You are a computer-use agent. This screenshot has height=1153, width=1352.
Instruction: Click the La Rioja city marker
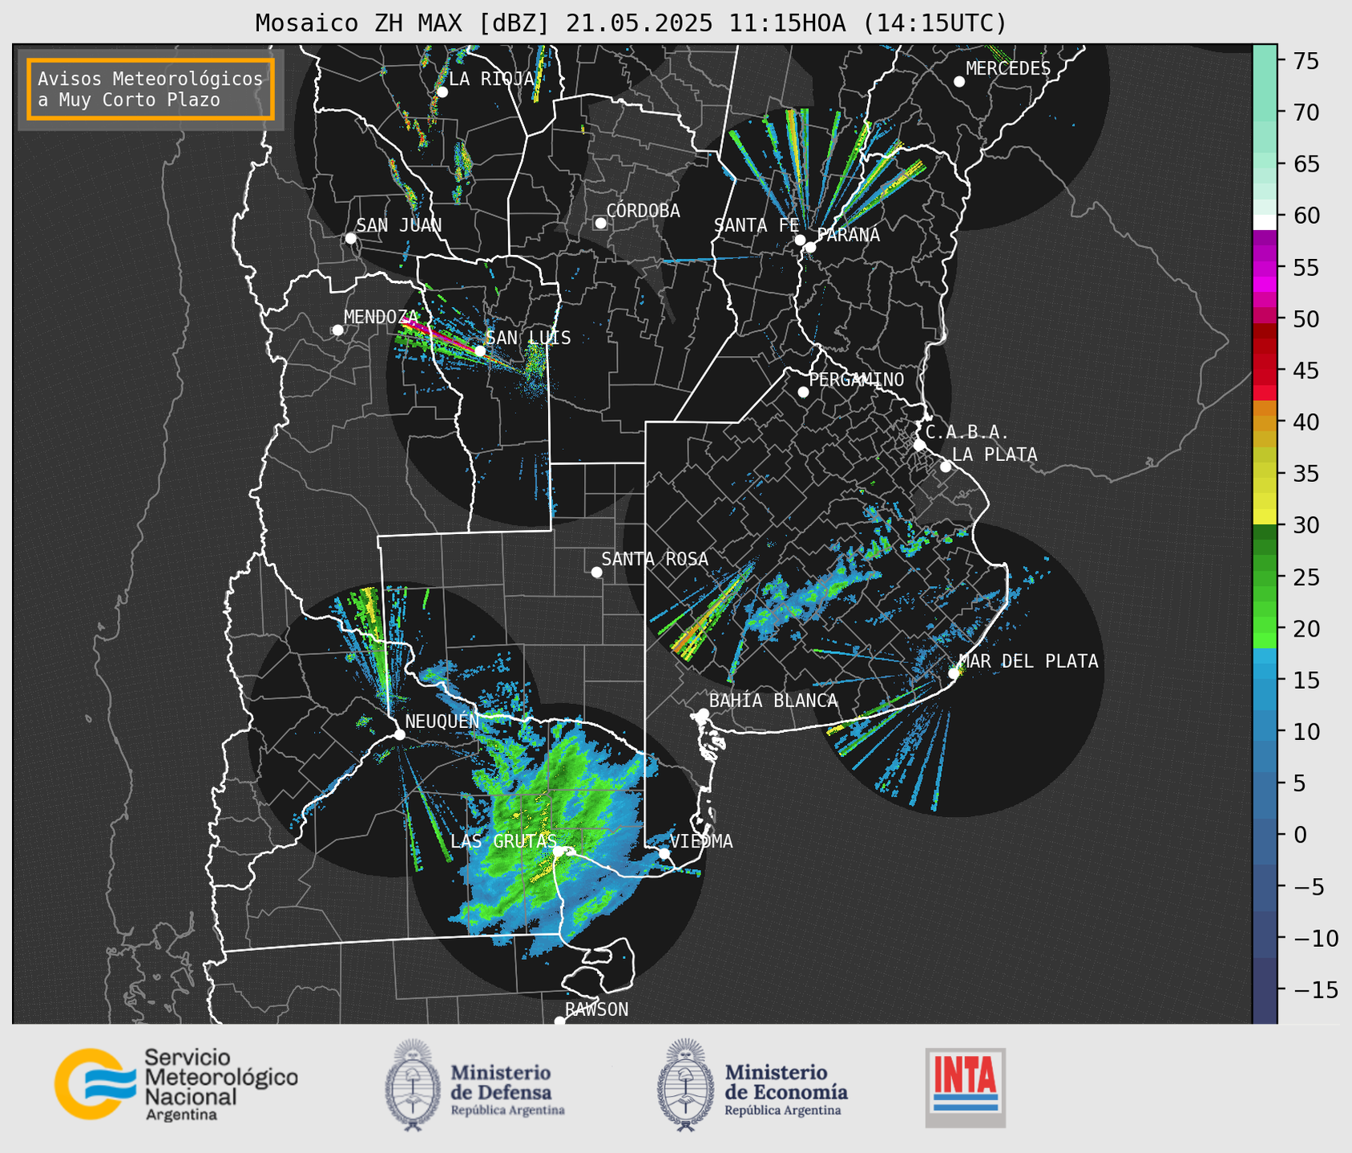click(x=442, y=92)
